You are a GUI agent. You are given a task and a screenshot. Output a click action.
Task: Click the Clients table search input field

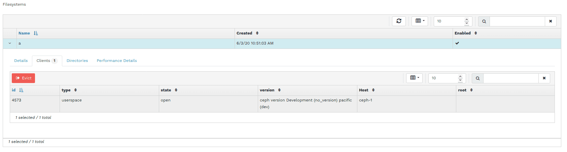[511, 78]
